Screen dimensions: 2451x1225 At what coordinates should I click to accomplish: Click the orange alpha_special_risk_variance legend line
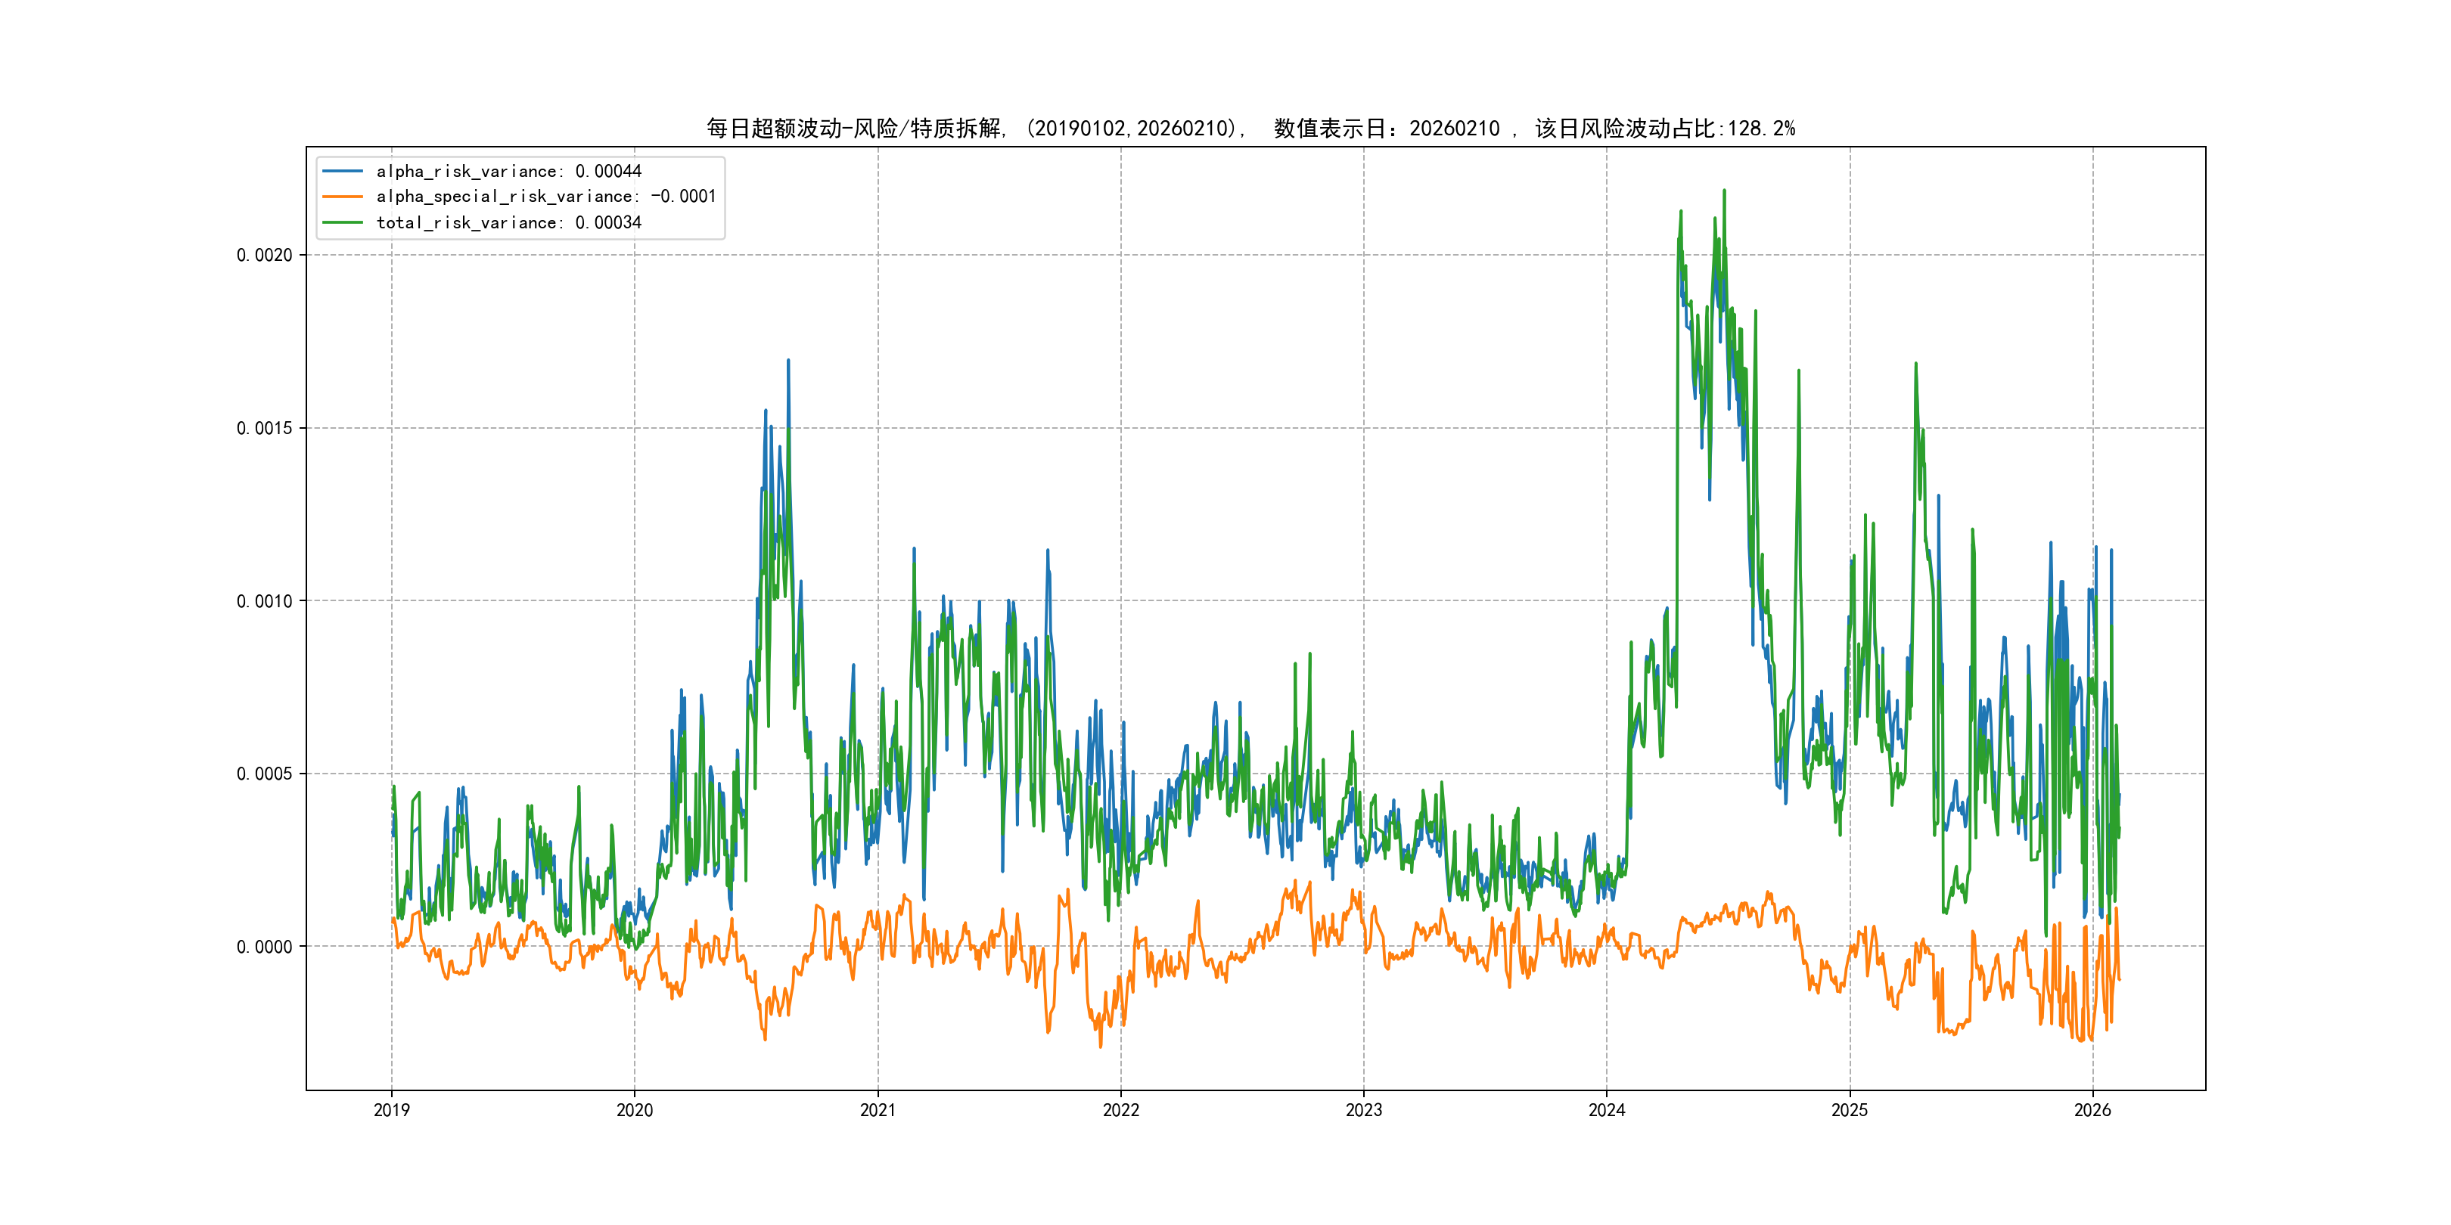[343, 197]
